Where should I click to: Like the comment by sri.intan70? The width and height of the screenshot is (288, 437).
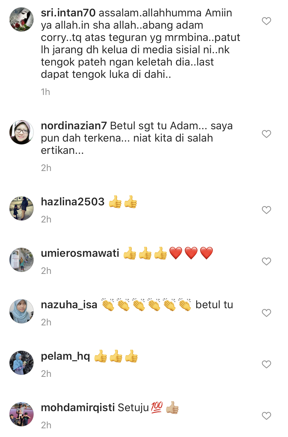[x=266, y=21]
